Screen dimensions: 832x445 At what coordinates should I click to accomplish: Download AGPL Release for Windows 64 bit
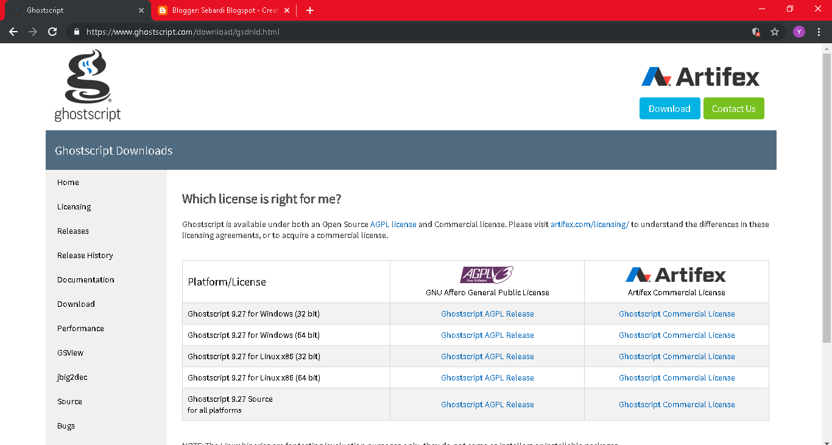coord(487,335)
